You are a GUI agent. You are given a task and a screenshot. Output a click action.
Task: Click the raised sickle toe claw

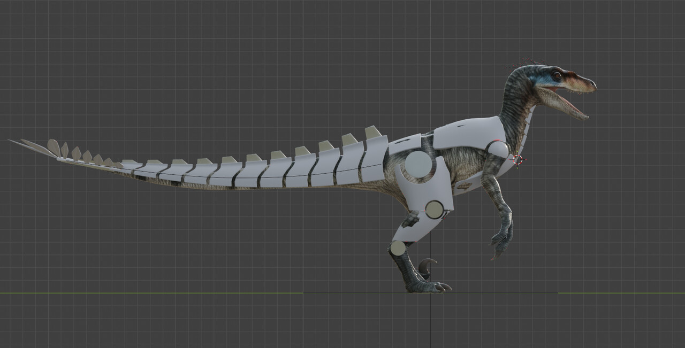pyautogui.click(x=427, y=266)
